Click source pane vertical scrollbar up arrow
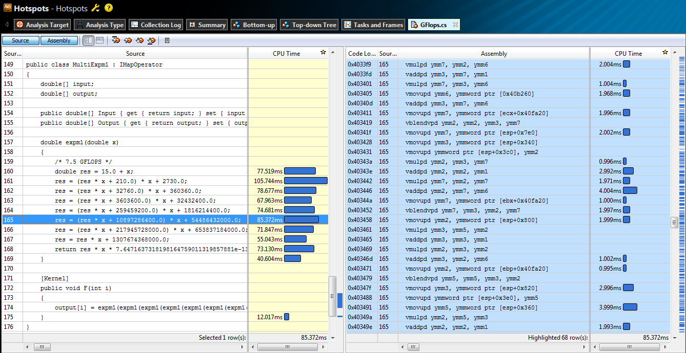 (332, 52)
